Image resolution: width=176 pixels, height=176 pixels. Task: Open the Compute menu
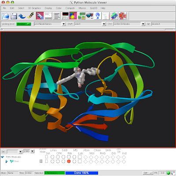click(70, 8)
